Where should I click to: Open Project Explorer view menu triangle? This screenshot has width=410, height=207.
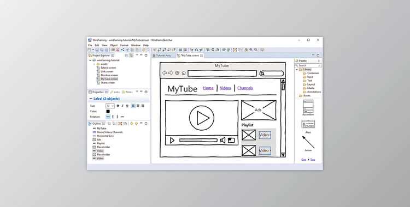137,55
